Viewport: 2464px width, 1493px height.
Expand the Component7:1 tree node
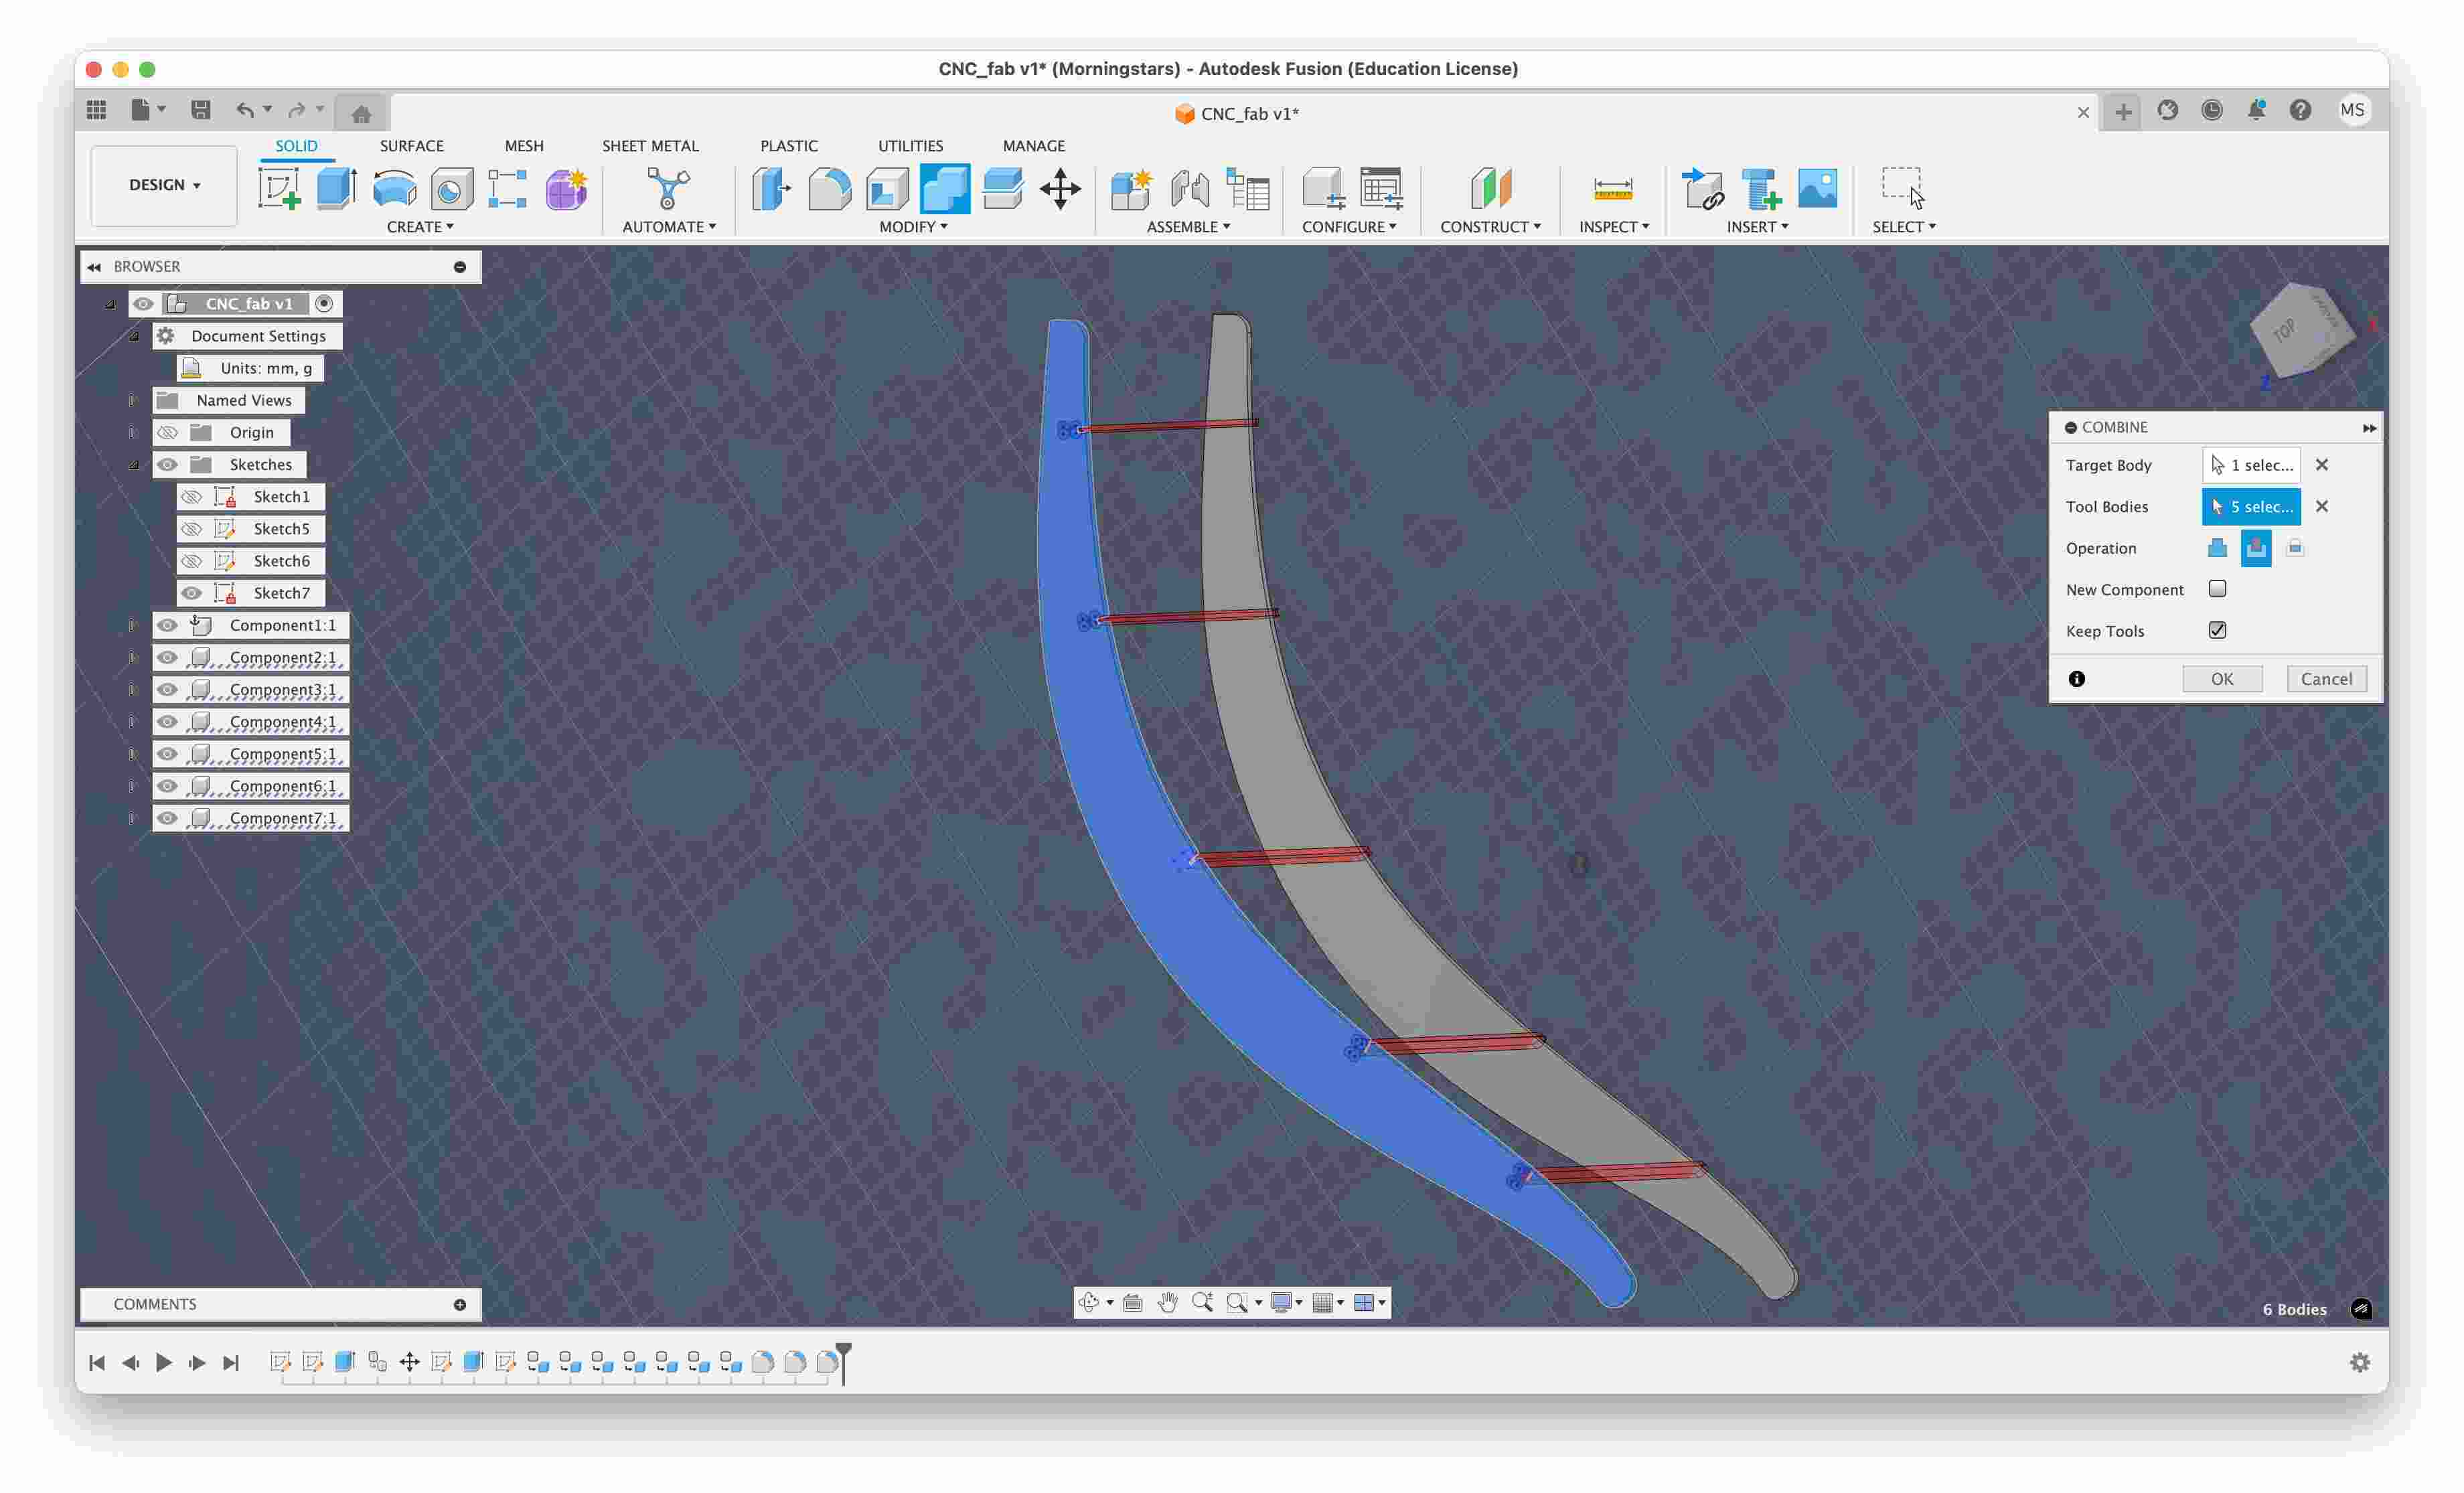[x=132, y=818]
